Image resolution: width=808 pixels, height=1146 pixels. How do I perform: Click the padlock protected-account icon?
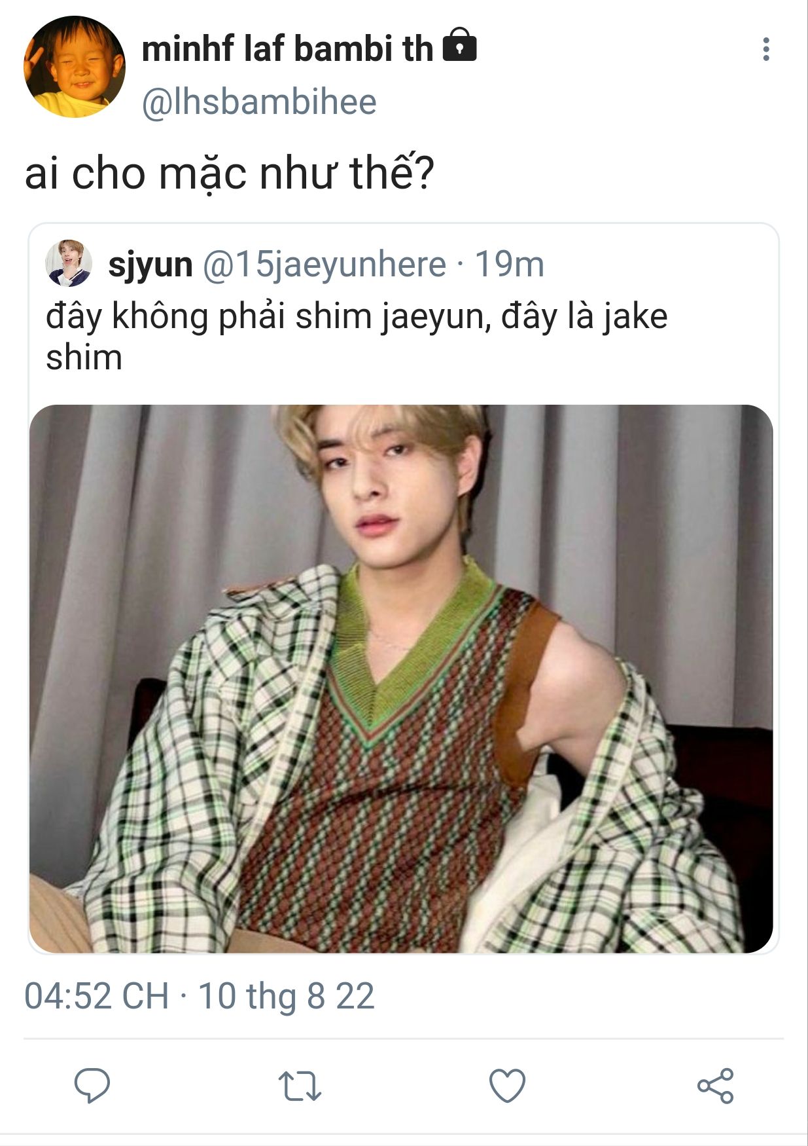460,45
